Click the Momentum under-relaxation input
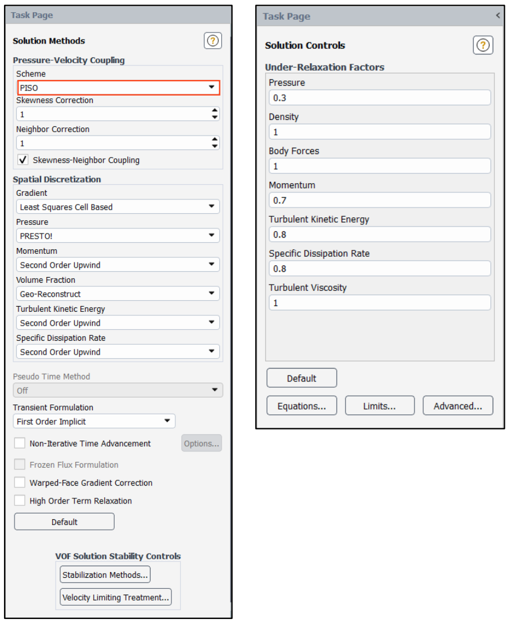This screenshot has width=521, height=623. [380, 201]
